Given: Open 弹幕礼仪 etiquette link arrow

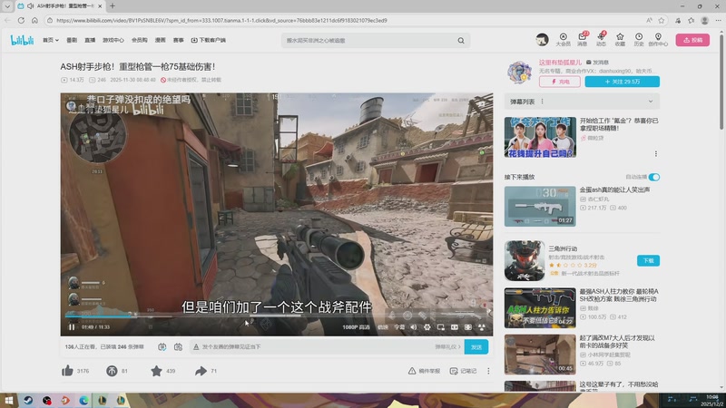Looking at the screenshot, I should 447,347.
